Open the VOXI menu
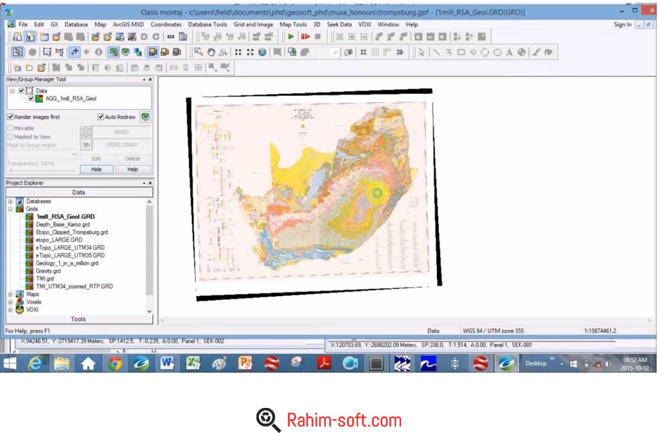The height and width of the screenshot is (433, 658). click(365, 24)
